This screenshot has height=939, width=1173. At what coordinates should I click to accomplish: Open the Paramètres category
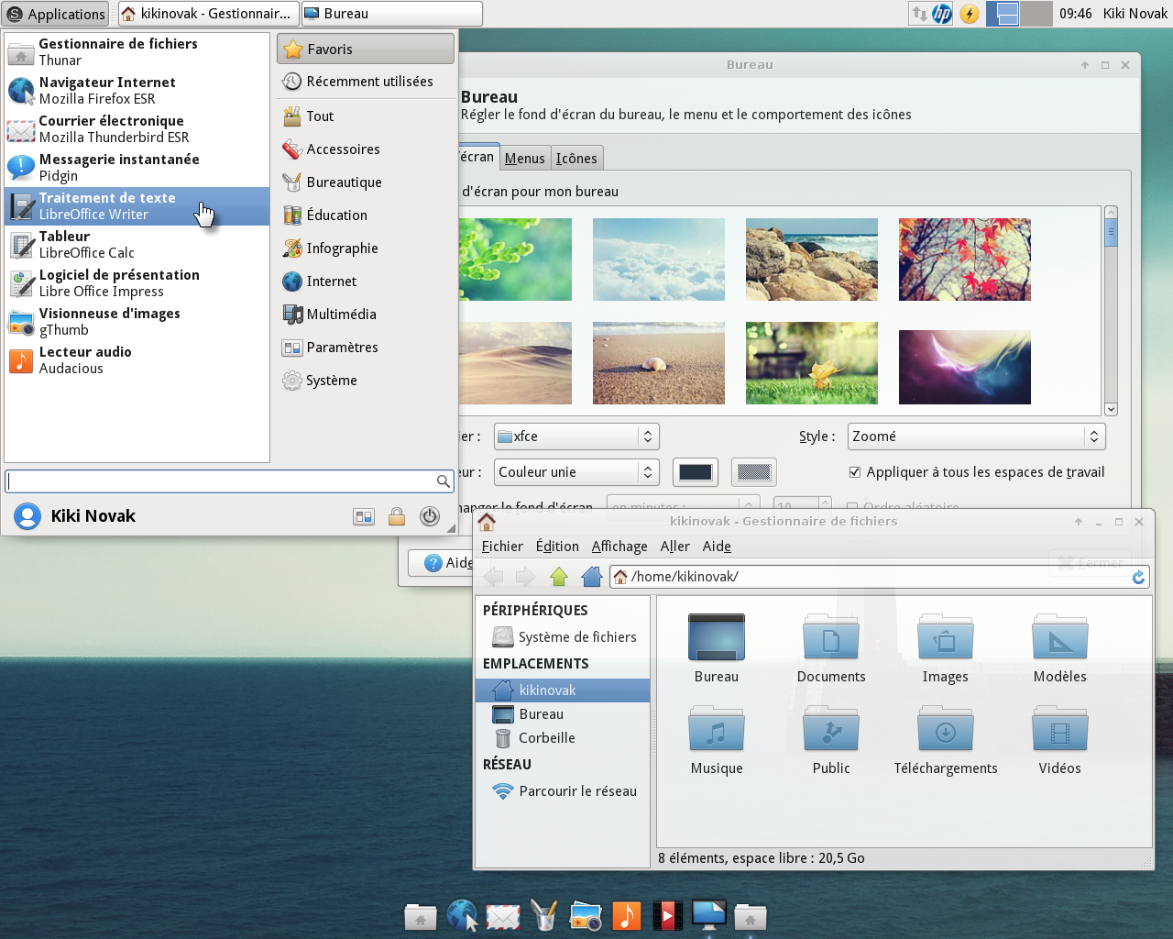[366, 348]
